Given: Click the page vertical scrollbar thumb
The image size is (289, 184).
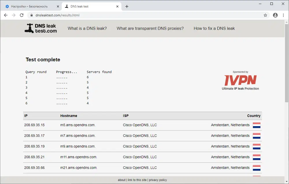Looking at the screenshot, I should click(x=286, y=63).
